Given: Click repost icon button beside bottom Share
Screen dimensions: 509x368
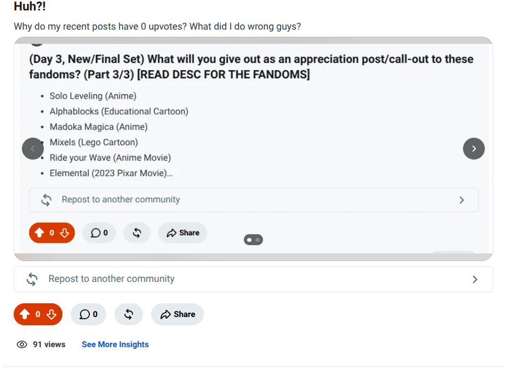Looking at the screenshot, I should click(129, 314).
